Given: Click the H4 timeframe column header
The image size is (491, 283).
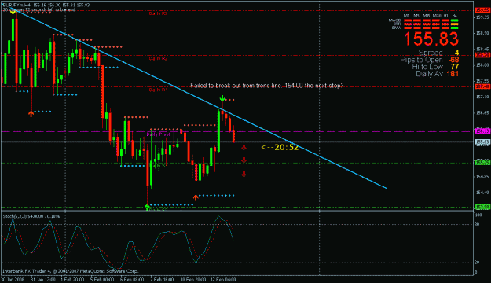Looking at the screenshot, I should (x=454, y=16).
